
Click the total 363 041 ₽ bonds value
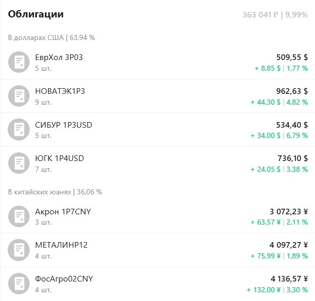[x=260, y=15]
